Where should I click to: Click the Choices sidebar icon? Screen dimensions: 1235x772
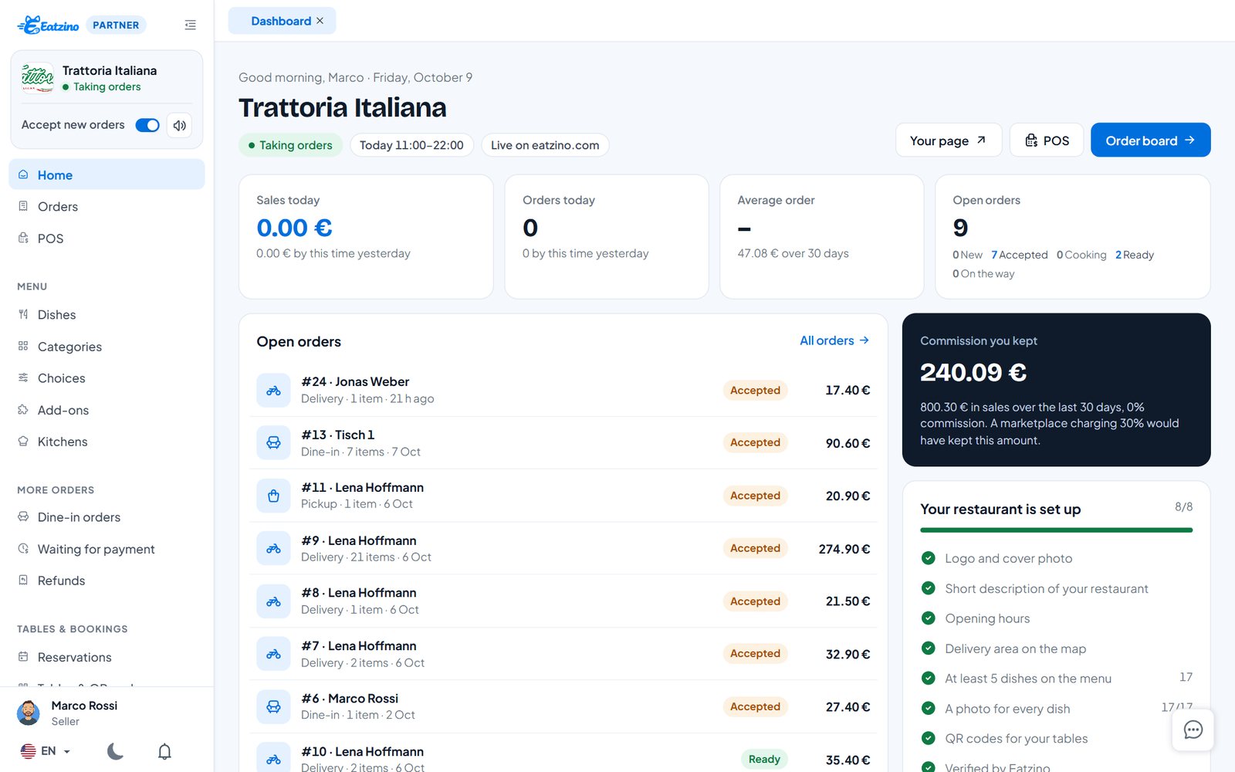[x=23, y=378]
